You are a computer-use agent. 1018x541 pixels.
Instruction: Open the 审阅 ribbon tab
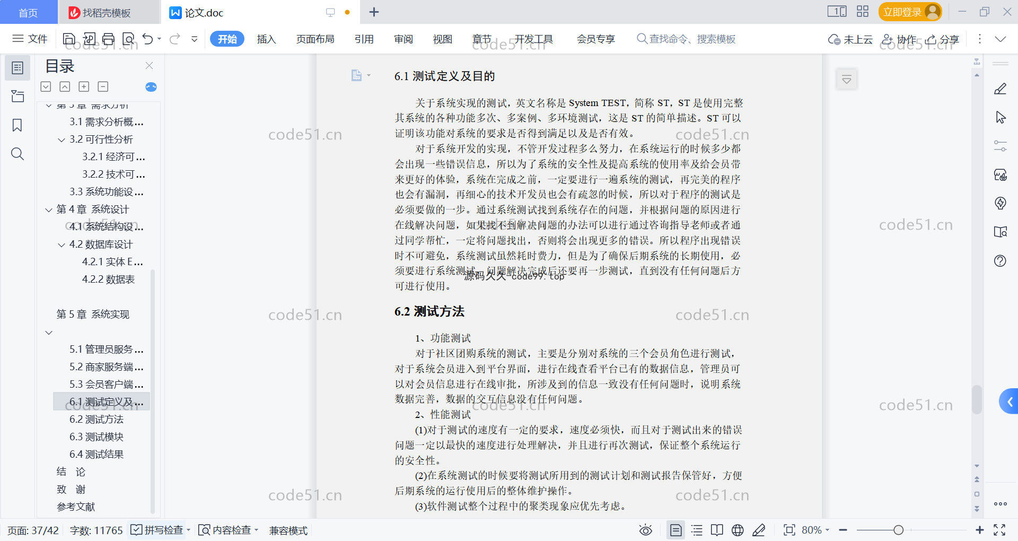[x=403, y=39]
